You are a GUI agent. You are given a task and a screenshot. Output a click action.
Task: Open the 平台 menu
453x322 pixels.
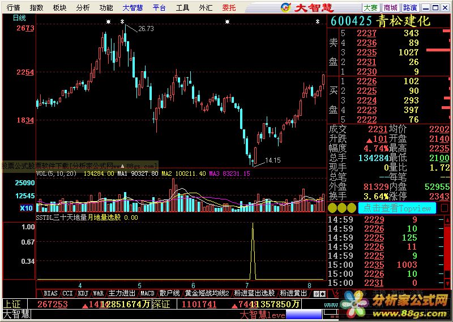tap(160, 8)
